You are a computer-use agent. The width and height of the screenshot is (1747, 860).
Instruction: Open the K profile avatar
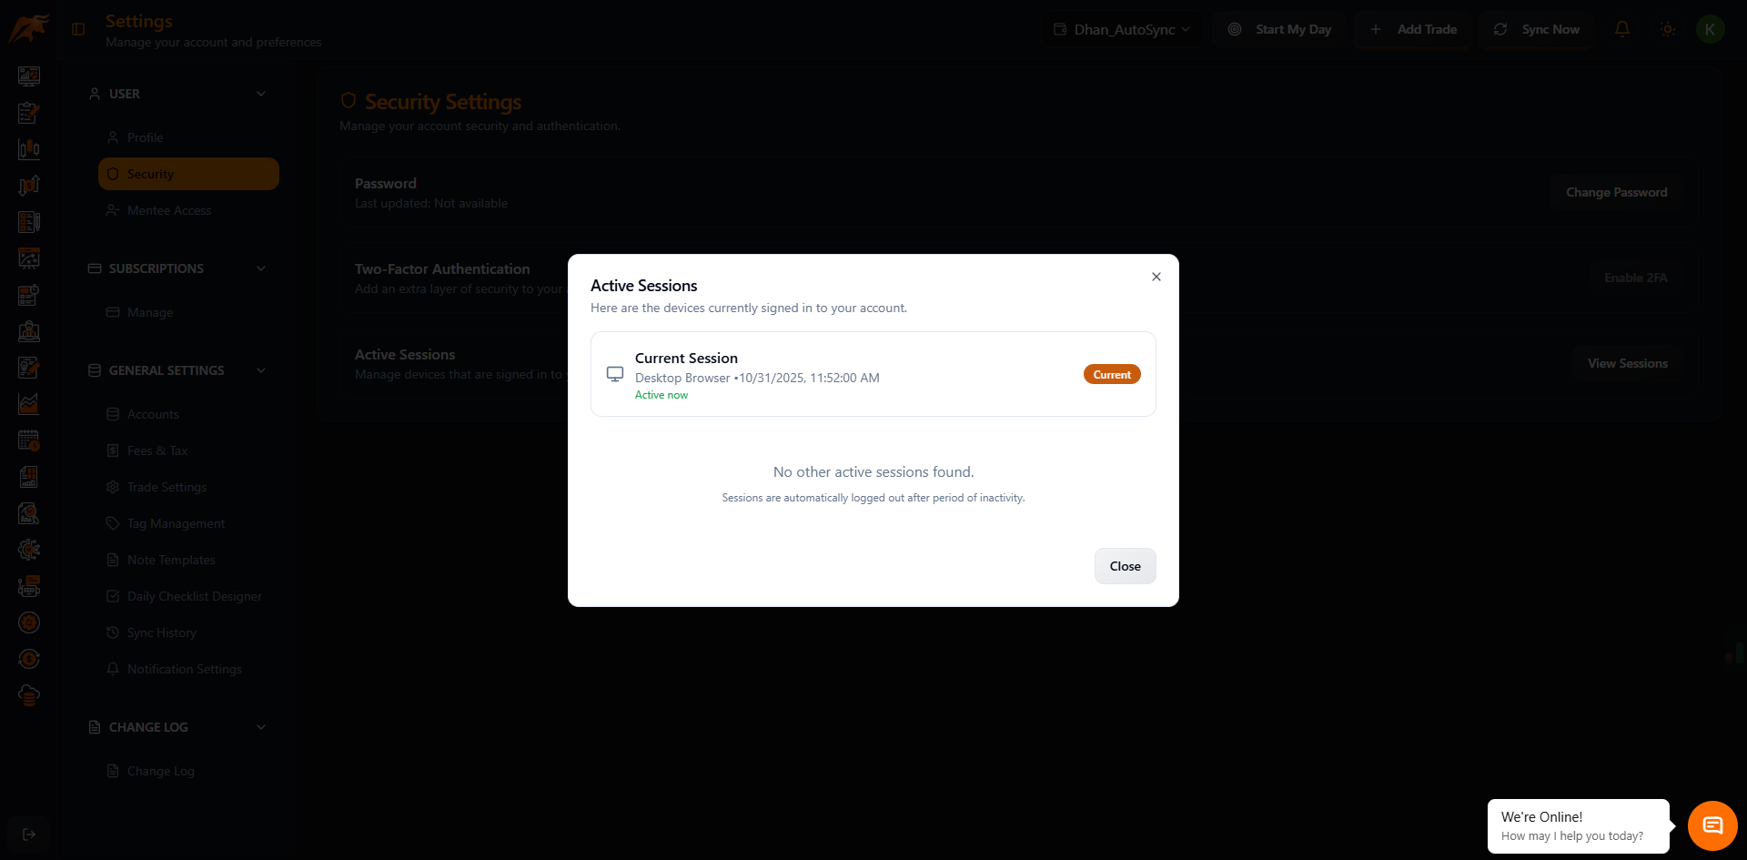[1709, 28]
